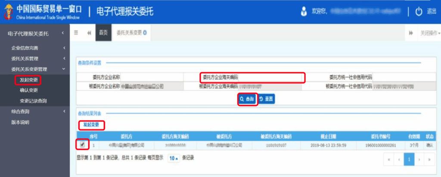Click the 重置 reset button
The image size is (441, 177).
(266, 99)
